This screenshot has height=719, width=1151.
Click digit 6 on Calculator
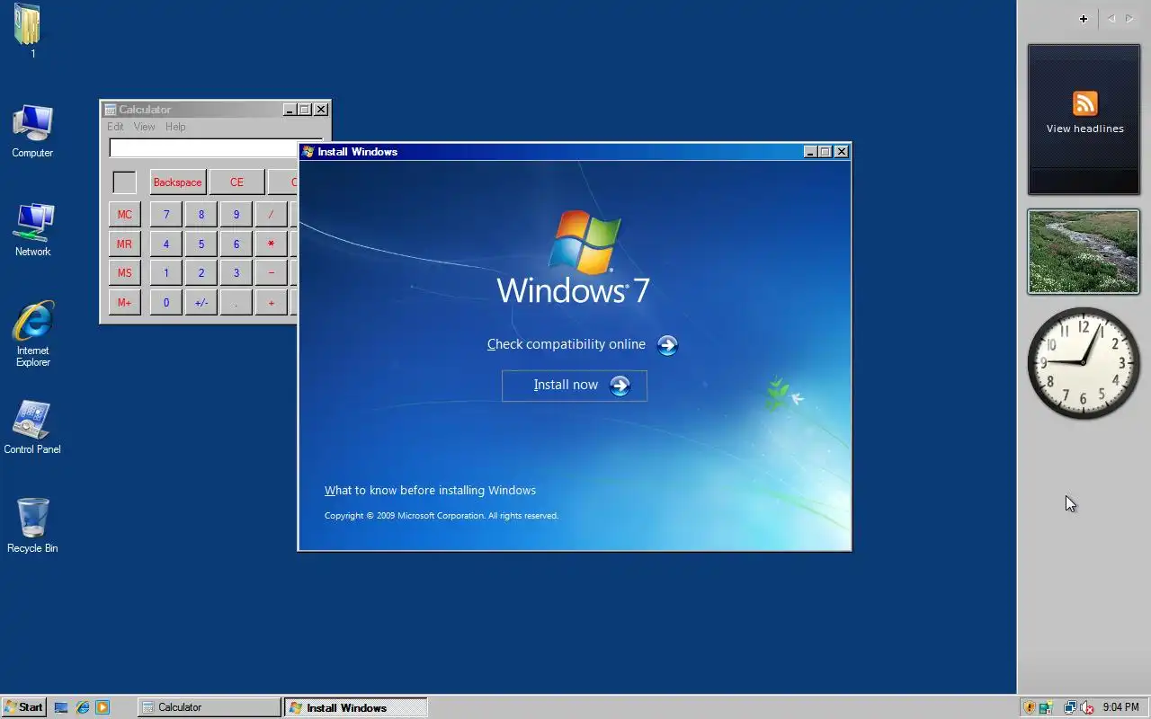click(x=236, y=244)
